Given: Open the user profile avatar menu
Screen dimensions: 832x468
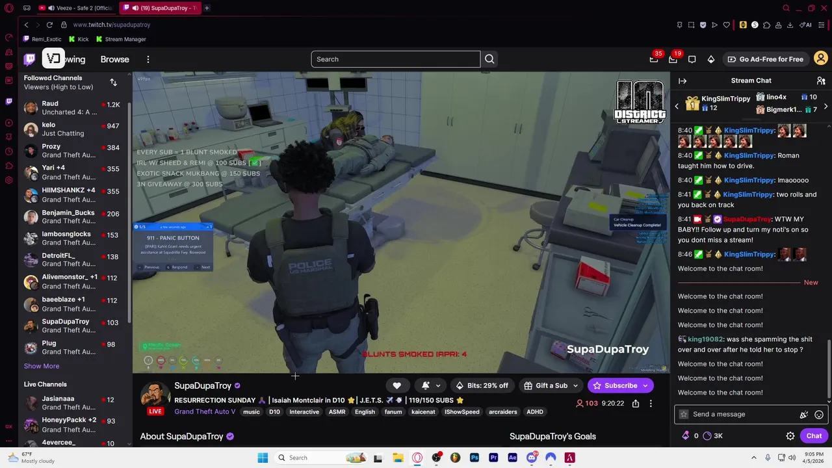Looking at the screenshot, I should click(x=820, y=59).
